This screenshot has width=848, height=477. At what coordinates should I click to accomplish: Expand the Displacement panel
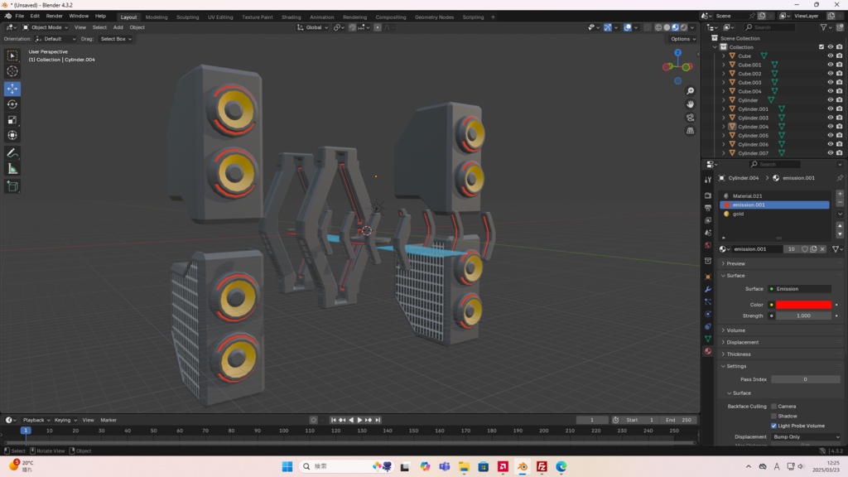tap(742, 342)
